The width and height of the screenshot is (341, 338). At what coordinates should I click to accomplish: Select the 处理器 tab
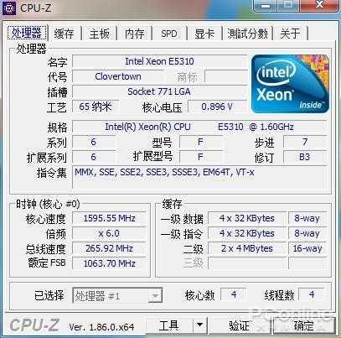click(27, 33)
